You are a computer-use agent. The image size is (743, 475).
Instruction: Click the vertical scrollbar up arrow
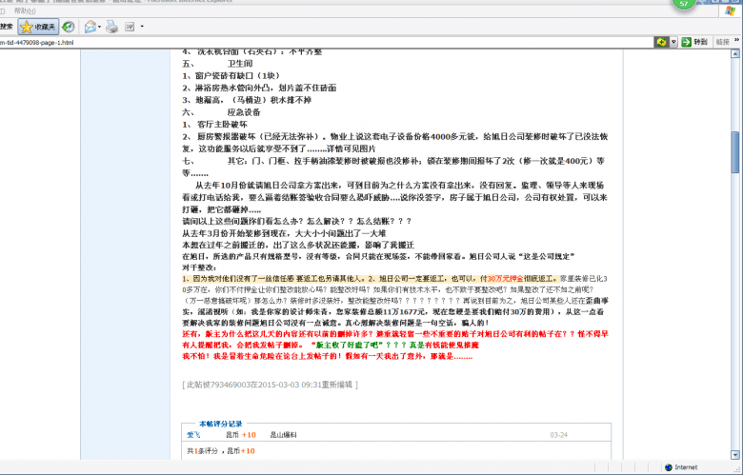pyautogui.click(x=736, y=54)
